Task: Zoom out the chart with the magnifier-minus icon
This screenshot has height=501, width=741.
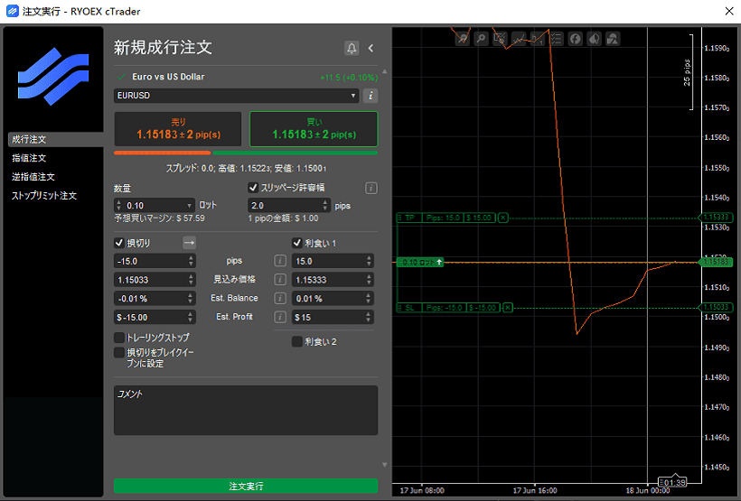Action: [462, 39]
